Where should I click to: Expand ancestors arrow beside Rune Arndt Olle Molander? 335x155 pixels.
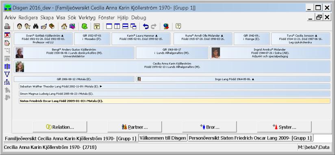click(222, 36)
